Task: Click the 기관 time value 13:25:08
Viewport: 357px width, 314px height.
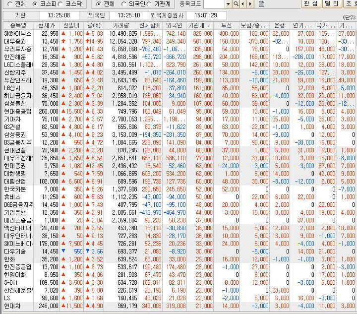Action: (59, 15)
